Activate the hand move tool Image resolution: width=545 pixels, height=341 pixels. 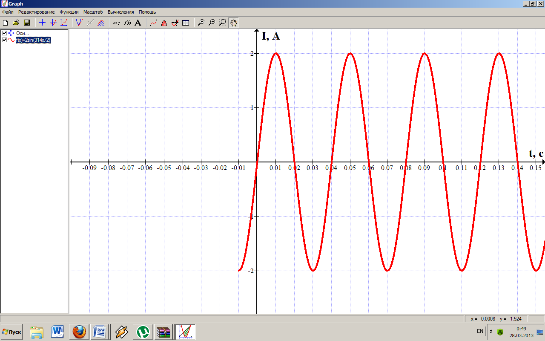(x=233, y=23)
